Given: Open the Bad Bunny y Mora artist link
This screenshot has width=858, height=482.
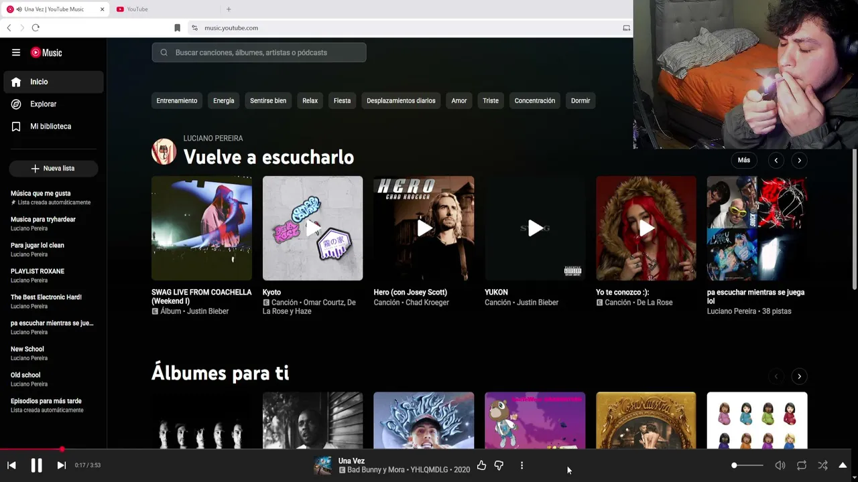Looking at the screenshot, I should click(376, 470).
